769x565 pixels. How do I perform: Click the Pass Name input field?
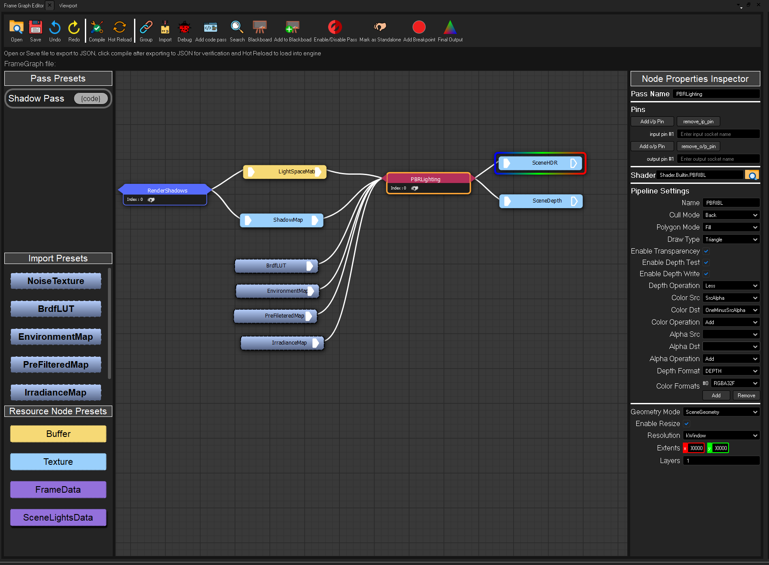716,94
